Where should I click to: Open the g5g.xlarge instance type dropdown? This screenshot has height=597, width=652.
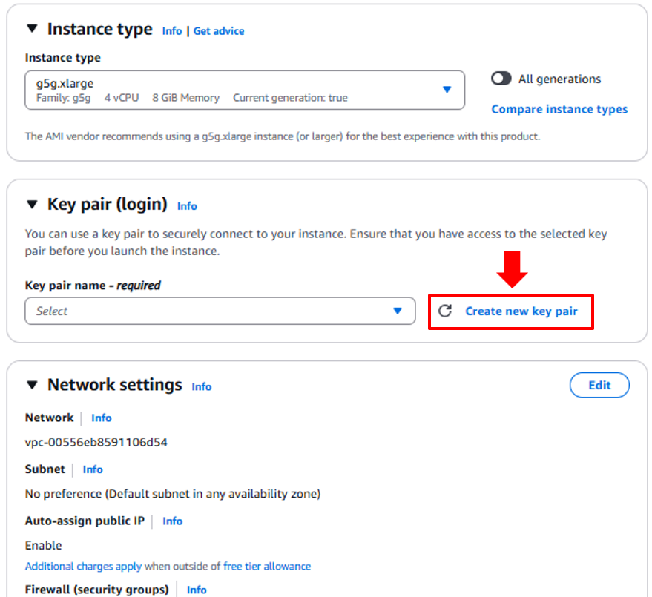[x=245, y=90]
